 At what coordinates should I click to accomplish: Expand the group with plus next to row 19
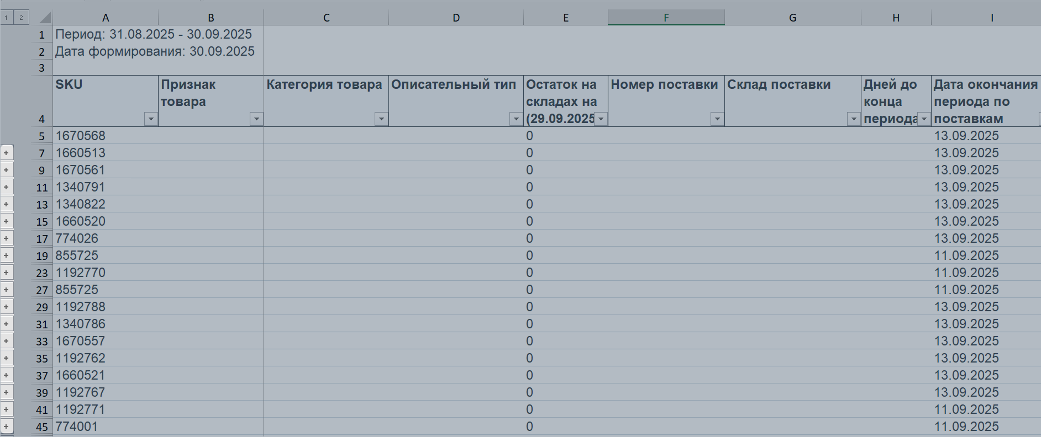[6, 255]
